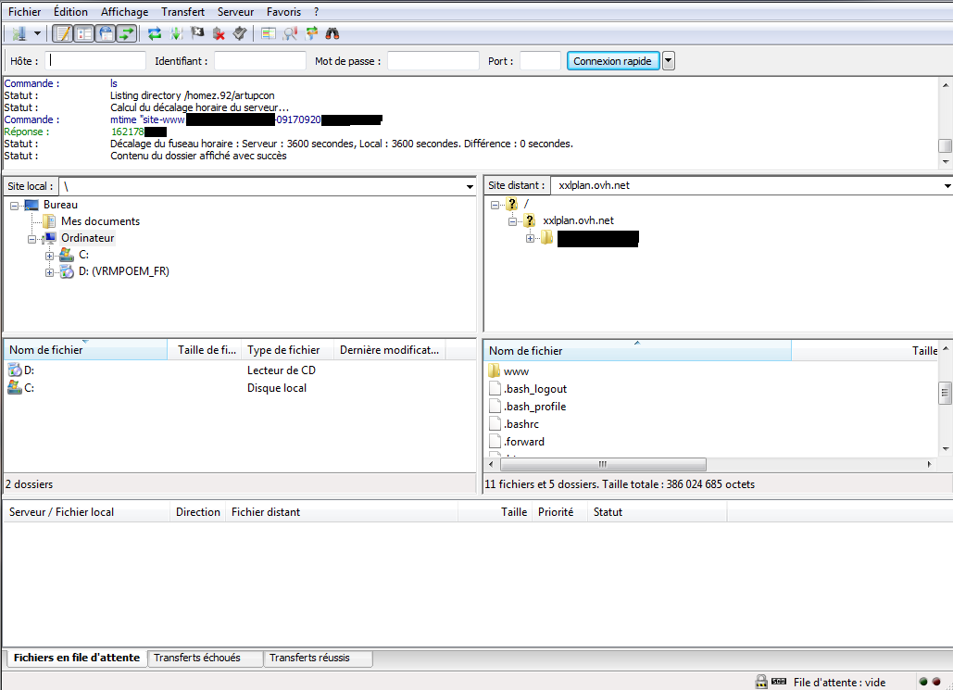Toggle the transfer queue display
Viewport: 953px width, 690px height.
pyautogui.click(x=126, y=33)
